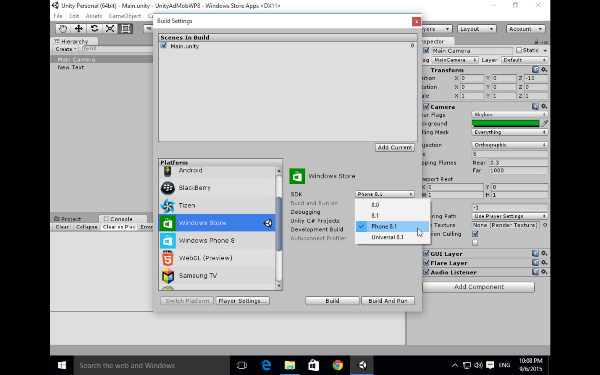Screen dimensions: 600x375
Task: Open Flare Layer gear settings
Action: [x=544, y=263]
